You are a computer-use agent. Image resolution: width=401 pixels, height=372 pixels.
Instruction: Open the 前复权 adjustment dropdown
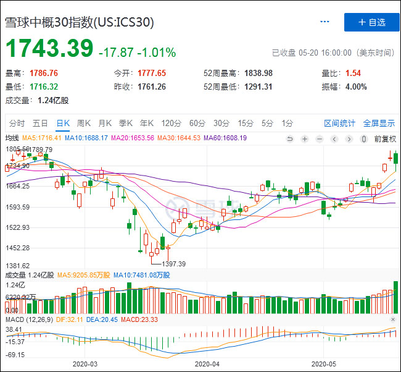click(x=385, y=138)
